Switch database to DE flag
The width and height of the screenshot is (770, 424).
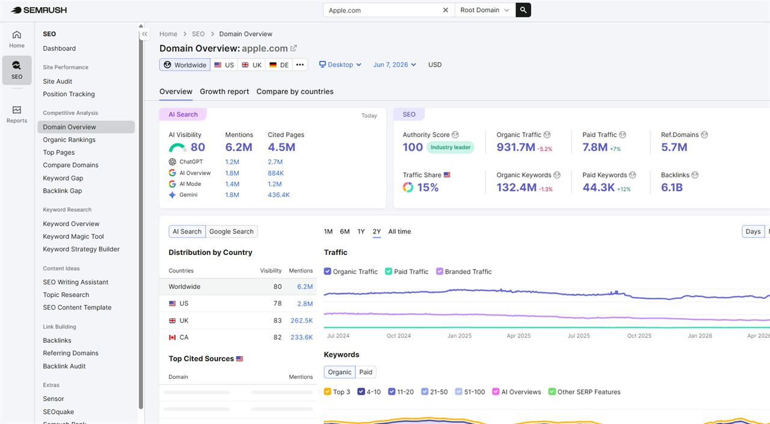279,65
